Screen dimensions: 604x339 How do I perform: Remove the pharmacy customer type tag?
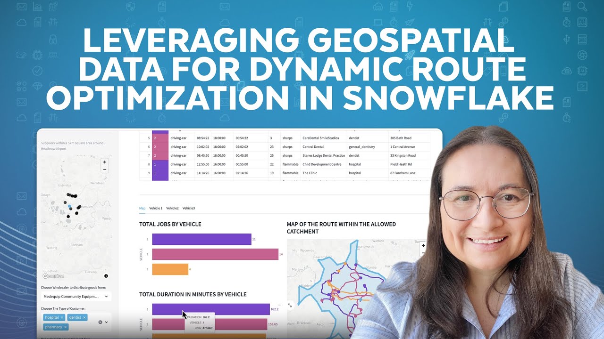(66, 327)
